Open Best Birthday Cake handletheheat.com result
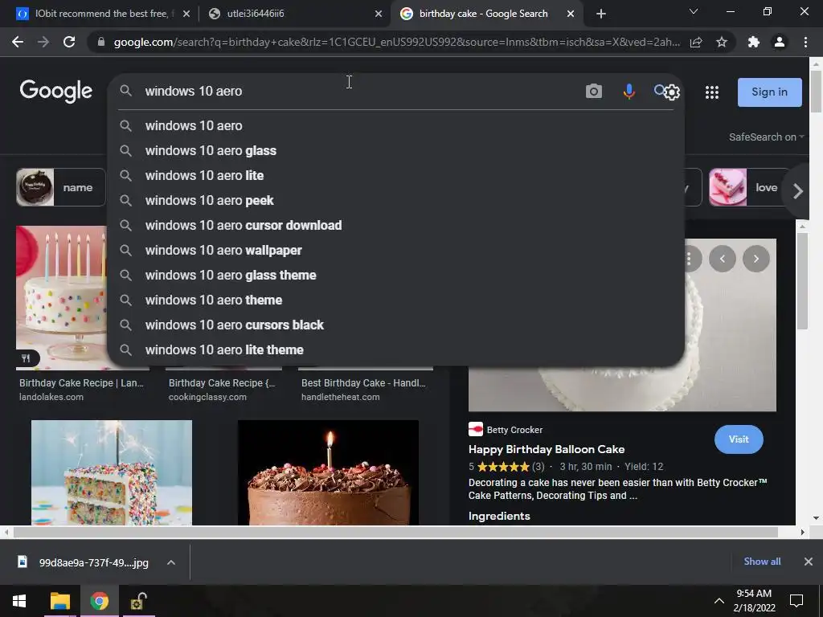 363,390
